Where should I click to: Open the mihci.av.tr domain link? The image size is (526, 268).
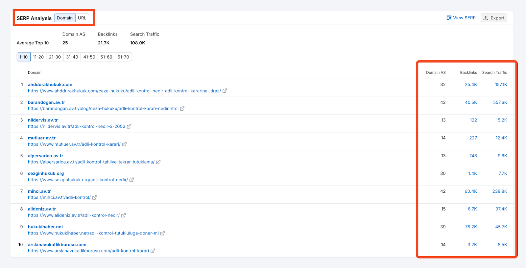(x=39, y=191)
